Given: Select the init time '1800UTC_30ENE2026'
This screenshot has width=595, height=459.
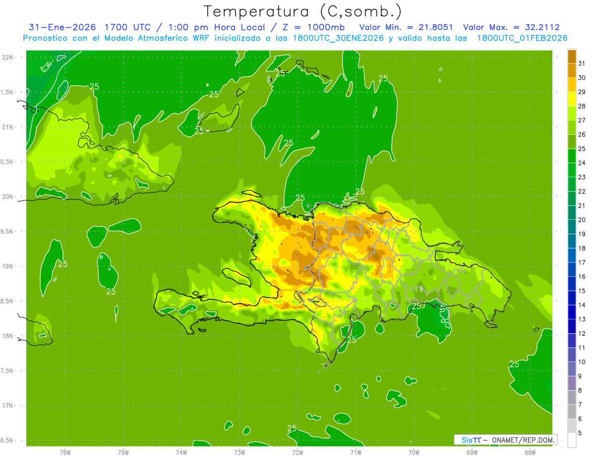Looking at the screenshot, I should click(338, 38).
